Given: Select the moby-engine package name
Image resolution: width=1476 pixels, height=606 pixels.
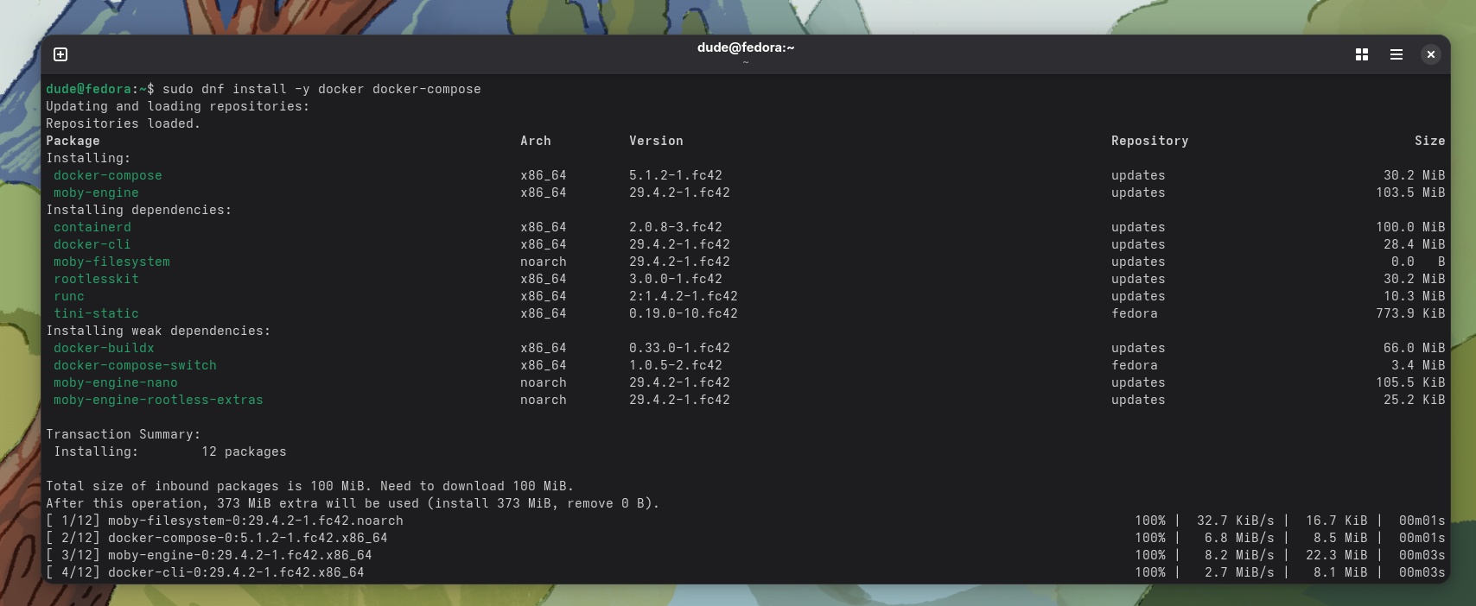Looking at the screenshot, I should coord(96,193).
